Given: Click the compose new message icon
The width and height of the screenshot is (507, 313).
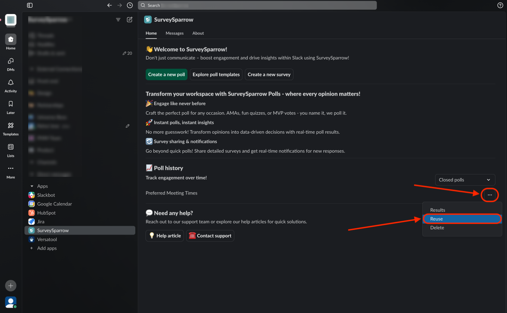Looking at the screenshot, I should (130, 20).
